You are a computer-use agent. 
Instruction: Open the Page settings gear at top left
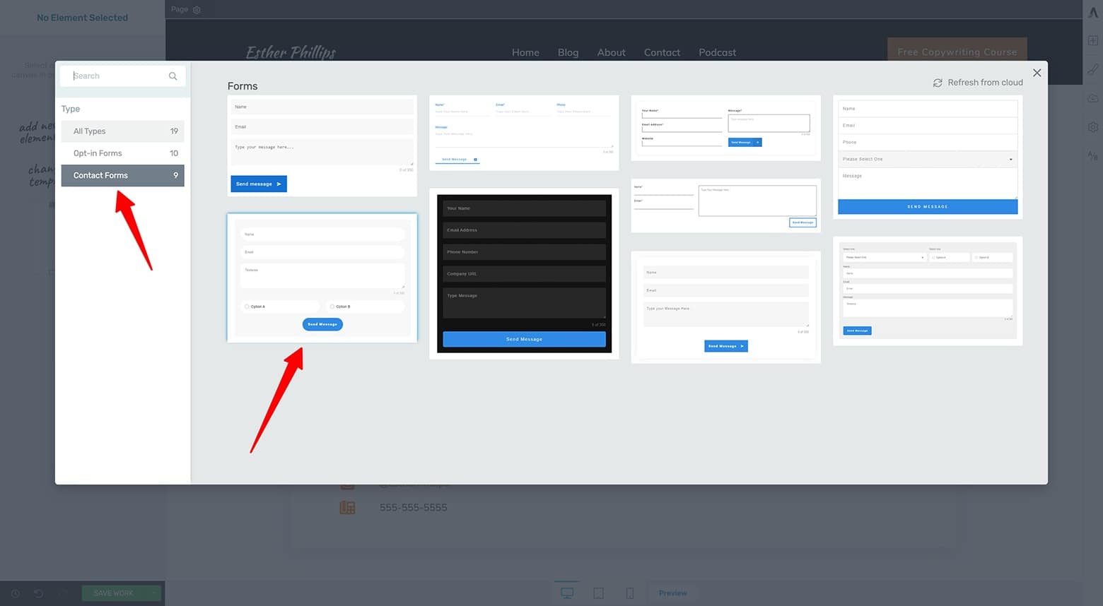click(196, 10)
